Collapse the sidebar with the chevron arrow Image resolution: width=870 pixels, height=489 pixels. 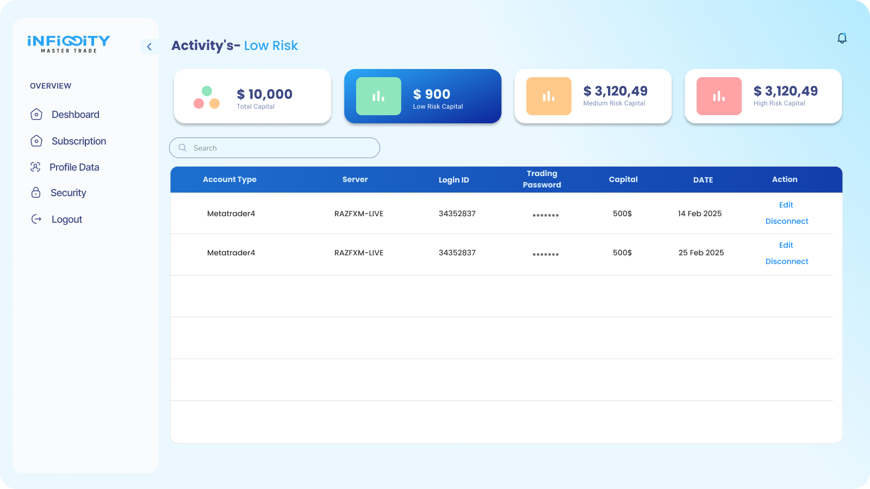point(150,47)
